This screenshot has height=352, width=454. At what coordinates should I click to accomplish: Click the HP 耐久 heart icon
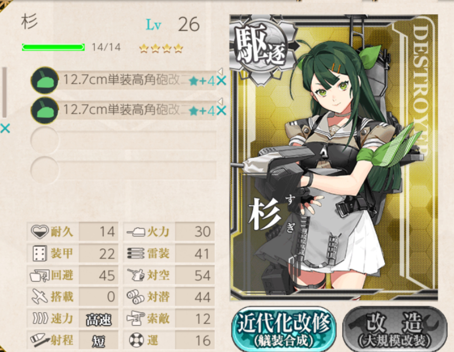(40, 232)
